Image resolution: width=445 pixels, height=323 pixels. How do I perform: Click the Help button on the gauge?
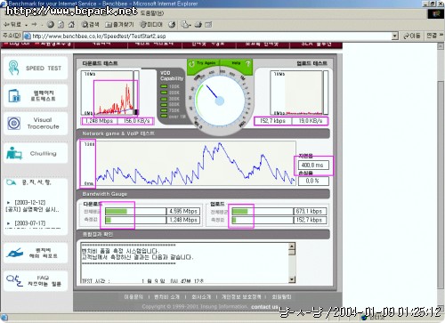(236, 63)
